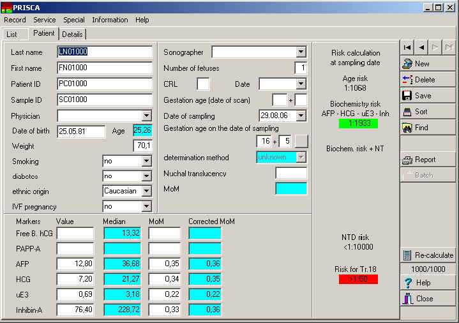The width and height of the screenshot is (459, 323).
Task: Open the Report printer button
Action: click(428, 160)
